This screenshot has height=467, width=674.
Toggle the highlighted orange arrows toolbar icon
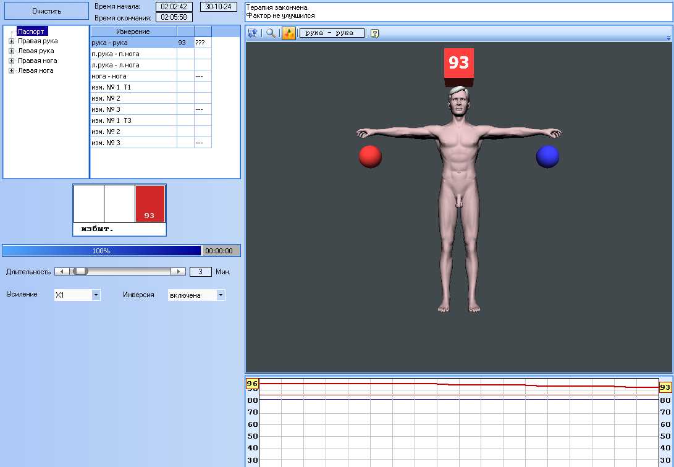(289, 33)
